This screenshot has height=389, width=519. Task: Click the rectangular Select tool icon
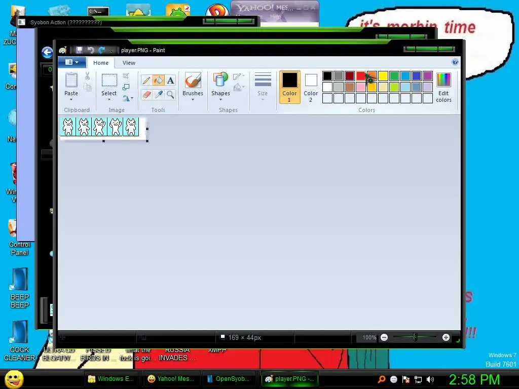(x=109, y=81)
